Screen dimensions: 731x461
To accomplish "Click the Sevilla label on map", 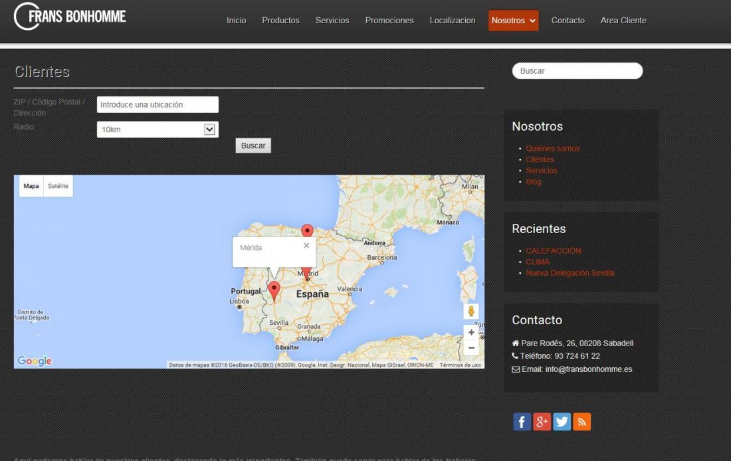I will pos(279,323).
